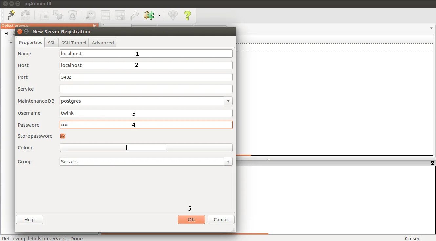Click the empty Service field
The height and width of the screenshot is (241, 436).
(146, 89)
